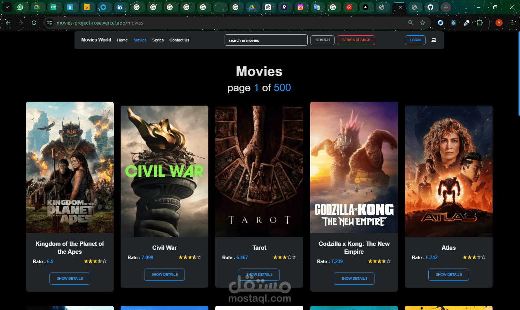Go to the Series nav item
This screenshot has width=520, height=310.
coord(158,40)
